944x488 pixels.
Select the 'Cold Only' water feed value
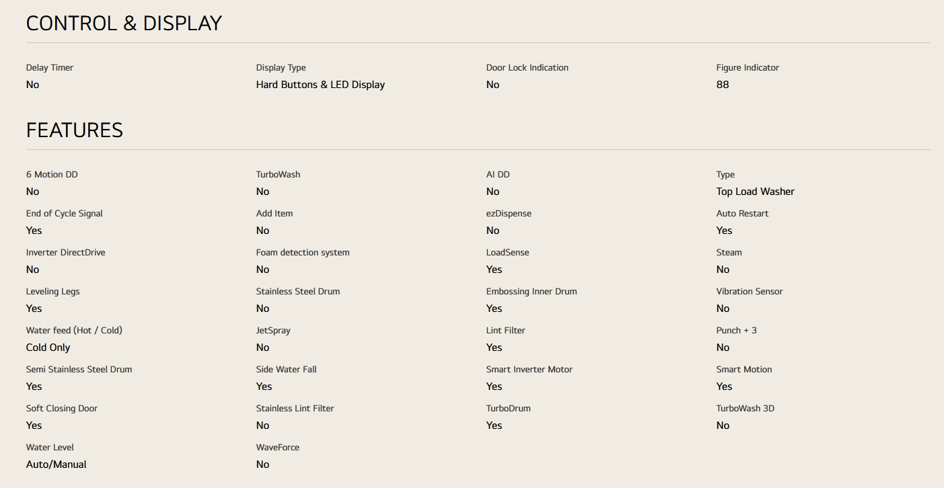pos(48,348)
